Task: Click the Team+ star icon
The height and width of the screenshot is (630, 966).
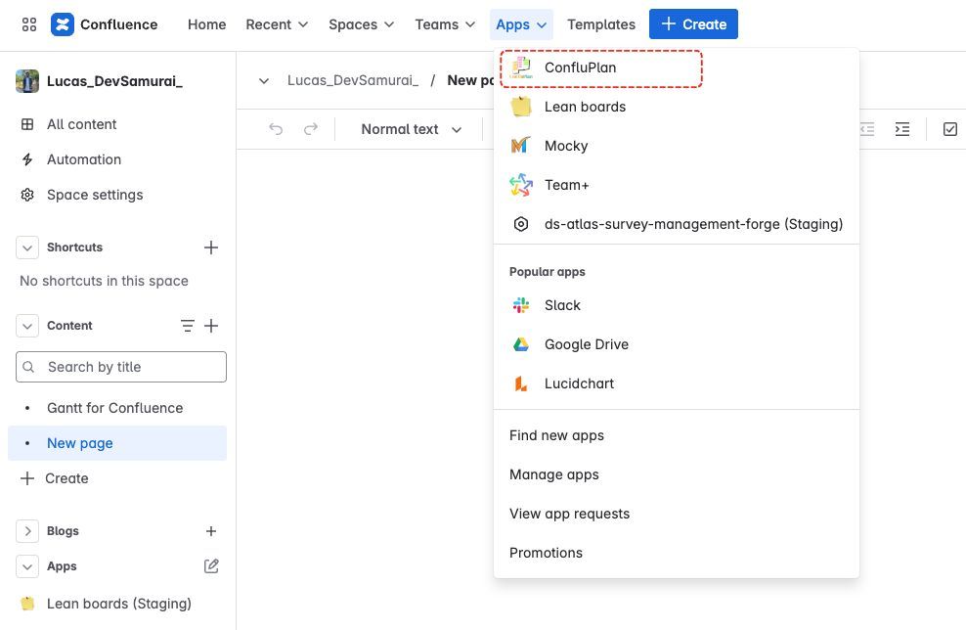Action: tap(521, 185)
